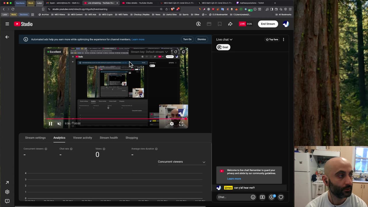Click the send feedback icon in sidebar
Screen dimensions: 368x207
click(7, 201)
